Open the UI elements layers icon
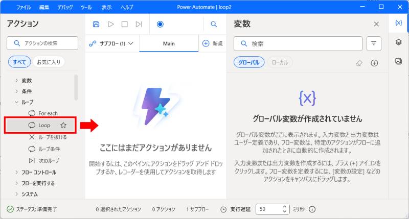 click(x=398, y=42)
